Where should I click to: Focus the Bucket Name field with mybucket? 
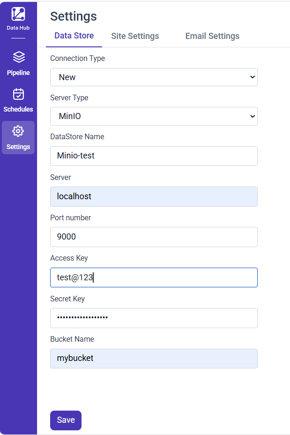click(154, 358)
